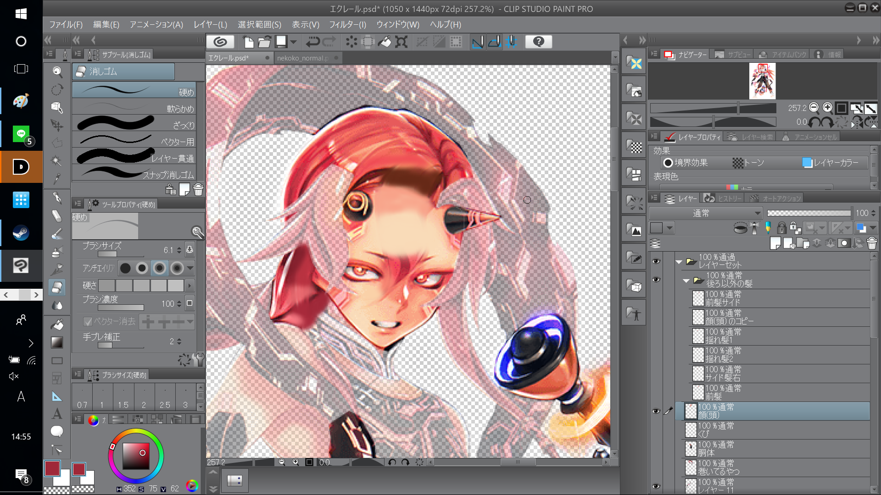Screen dimensions: 881x495
Task: Set anti-aliasing to none (first circle)
Action: click(125, 268)
